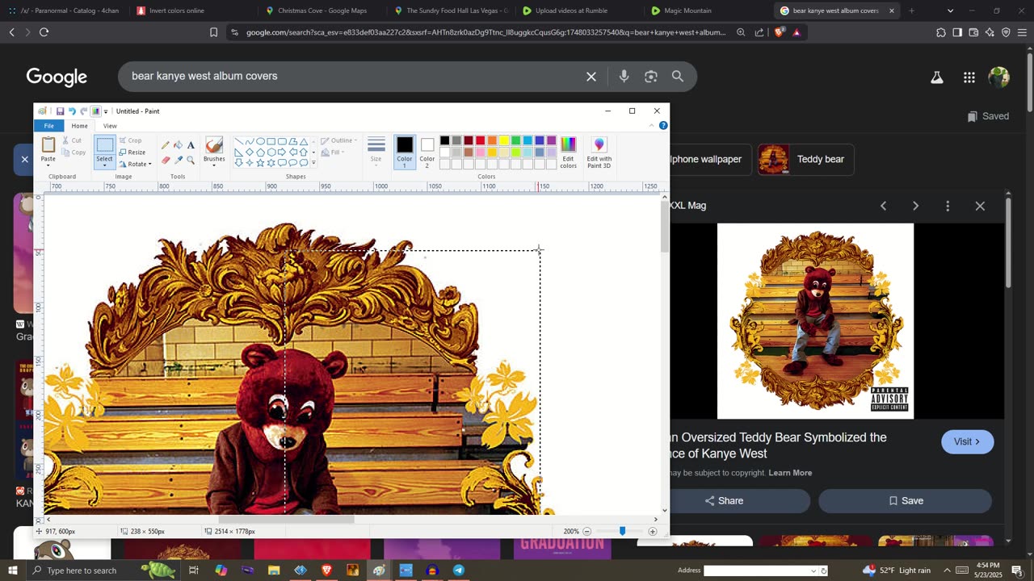Switch to the Christmas Cove Google Maps tab
The height and width of the screenshot is (581, 1034).
[322, 10]
